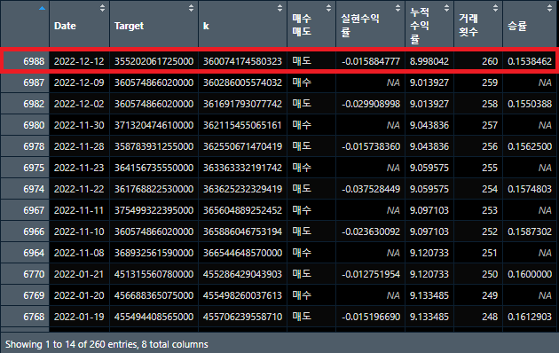Select row index 6770
This screenshot has width=559, height=353.
[x=34, y=274]
